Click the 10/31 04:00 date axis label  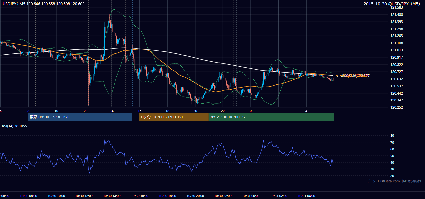(306, 196)
